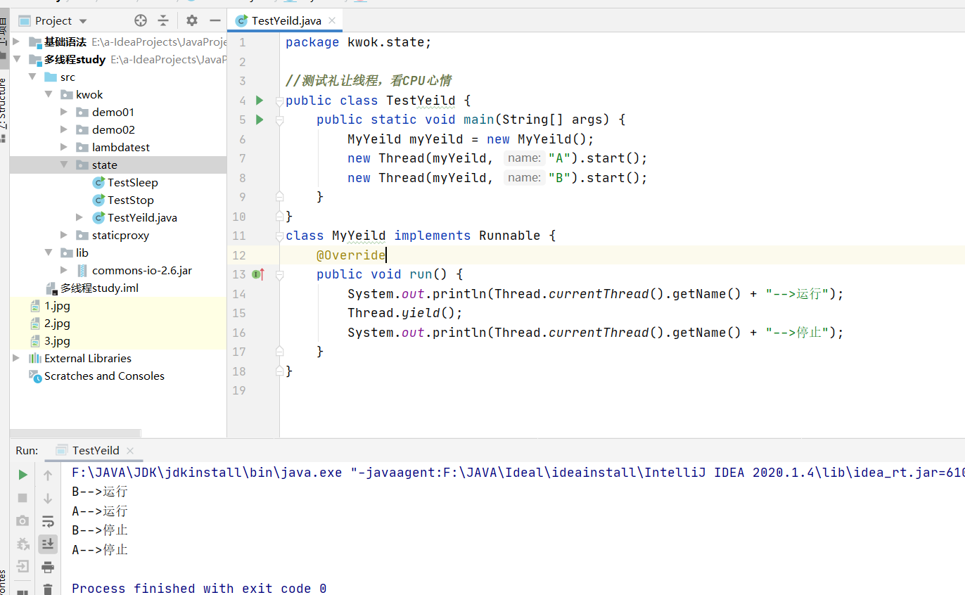Image resolution: width=965 pixels, height=595 pixels.
Task: Click console line 'A-->停止'
Action: [100, 549]
